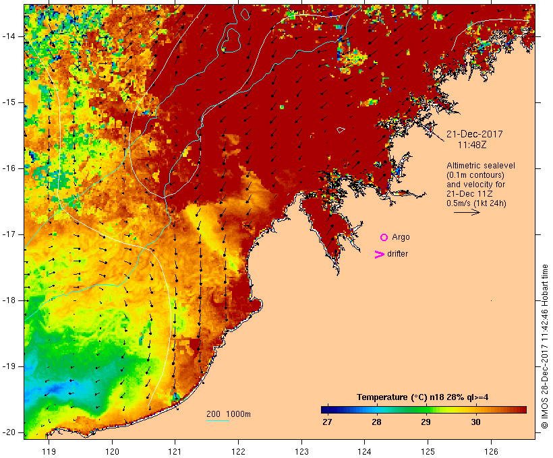553x458 pixels.
Task: Click the '21-Dec 11Z' caption line
Action: [469, 194]
